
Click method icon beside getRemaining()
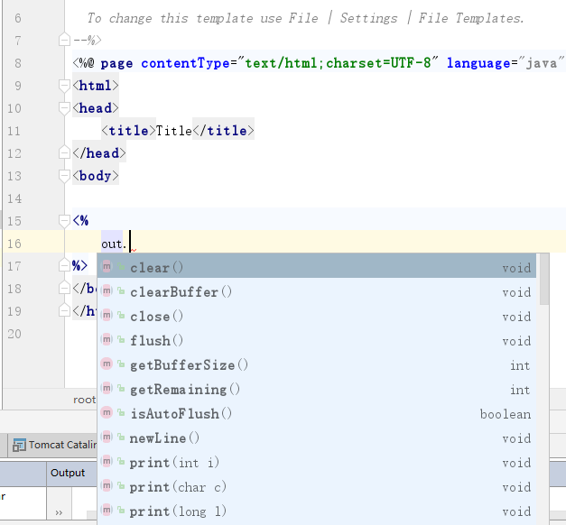coord(107,388)
